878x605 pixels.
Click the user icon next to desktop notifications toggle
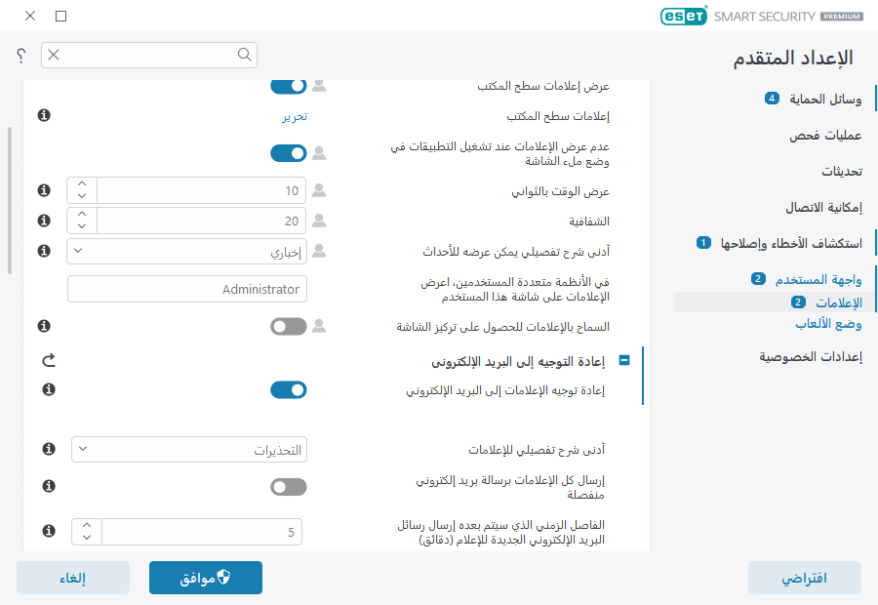click(x=318, y=86)
